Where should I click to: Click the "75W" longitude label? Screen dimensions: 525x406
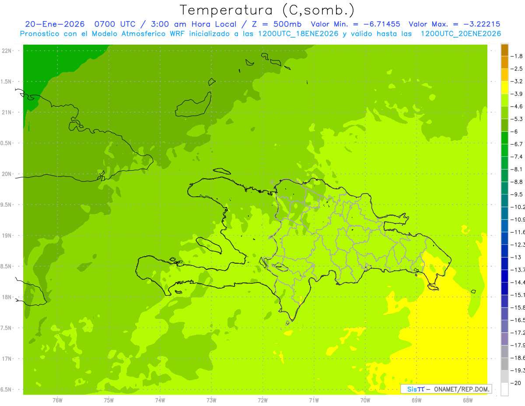(108, 400)
